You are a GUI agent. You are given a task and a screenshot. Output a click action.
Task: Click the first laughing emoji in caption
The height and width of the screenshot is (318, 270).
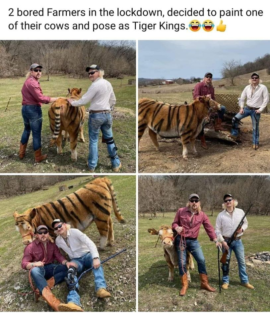pos(195,26)
